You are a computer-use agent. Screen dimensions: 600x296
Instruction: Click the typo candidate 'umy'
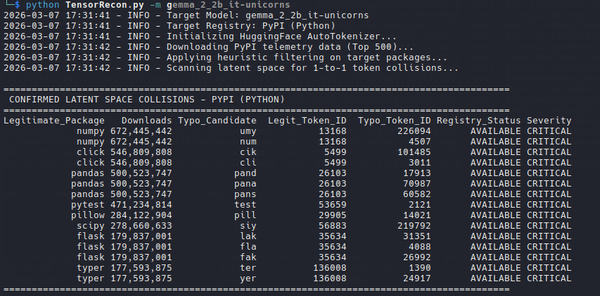pyautogui.click(x=248, y=131)
